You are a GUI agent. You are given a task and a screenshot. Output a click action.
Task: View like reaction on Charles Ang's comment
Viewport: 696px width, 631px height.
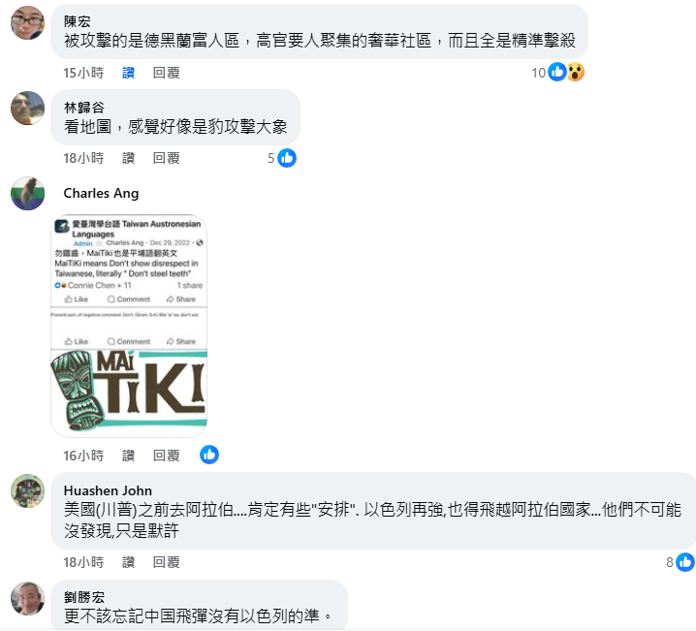coord(209,455)
